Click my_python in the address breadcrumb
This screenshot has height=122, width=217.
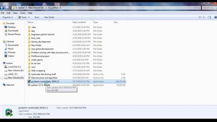53,8
